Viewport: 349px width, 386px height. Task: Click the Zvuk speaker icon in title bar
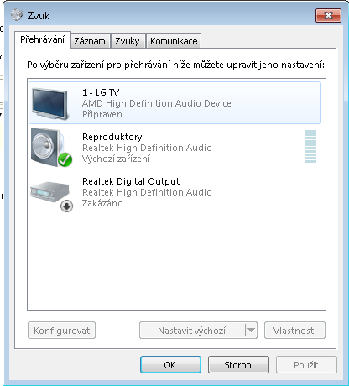[x=17, y=15]
